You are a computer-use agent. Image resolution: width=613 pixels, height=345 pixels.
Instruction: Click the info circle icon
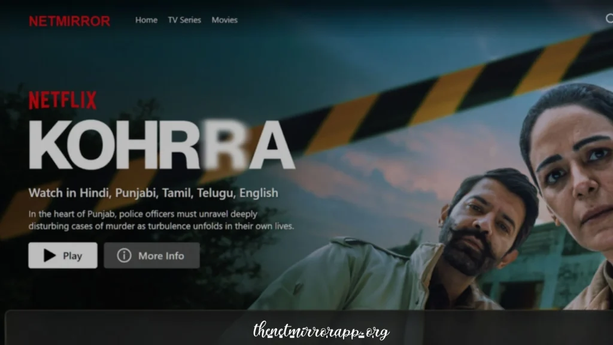click(x=124, y=255)
